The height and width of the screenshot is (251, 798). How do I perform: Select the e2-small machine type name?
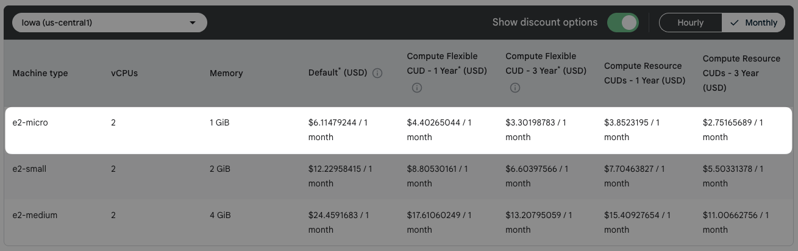point(29,169)
